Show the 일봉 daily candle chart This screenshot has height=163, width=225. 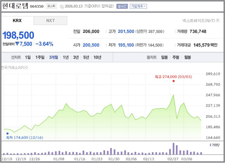(x=164, y=57)
